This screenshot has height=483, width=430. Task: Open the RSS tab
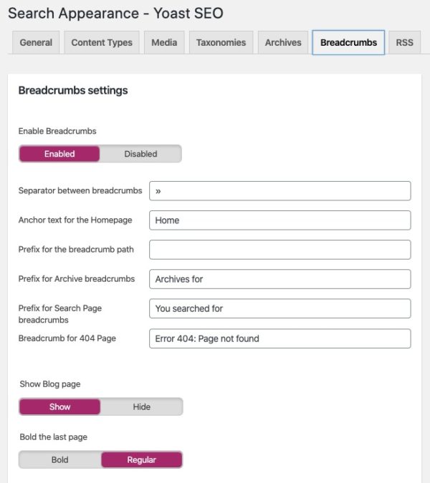pyautogui.click(x=404, y=42)
